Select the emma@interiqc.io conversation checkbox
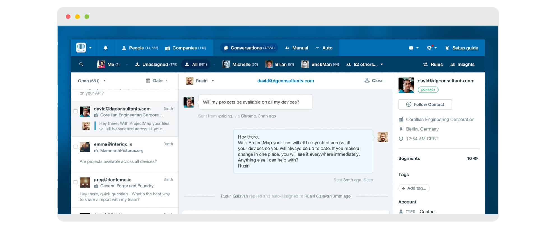Viewport: 556px width, 229px height. [75, 147]
